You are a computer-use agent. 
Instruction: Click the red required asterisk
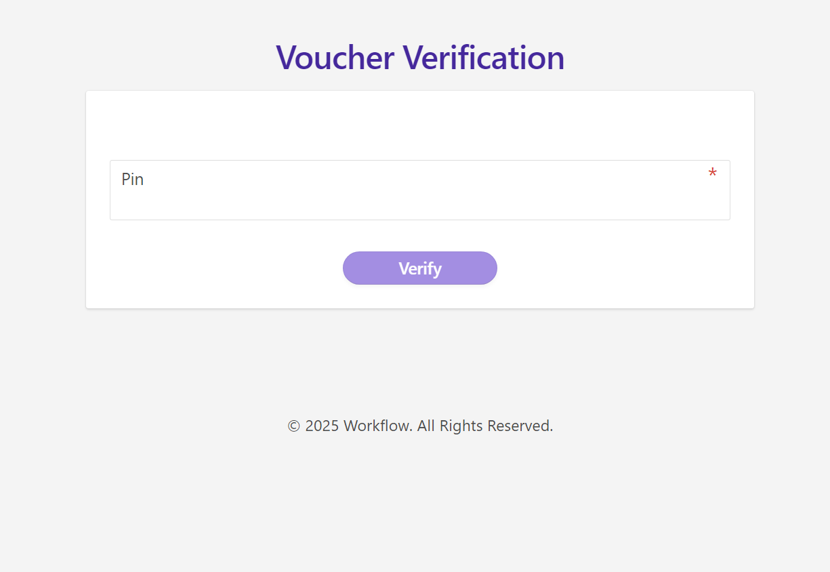pyautogui.click(x=712, y=174)
